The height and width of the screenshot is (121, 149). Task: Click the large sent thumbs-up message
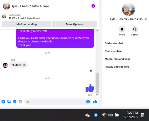[90, 88]
